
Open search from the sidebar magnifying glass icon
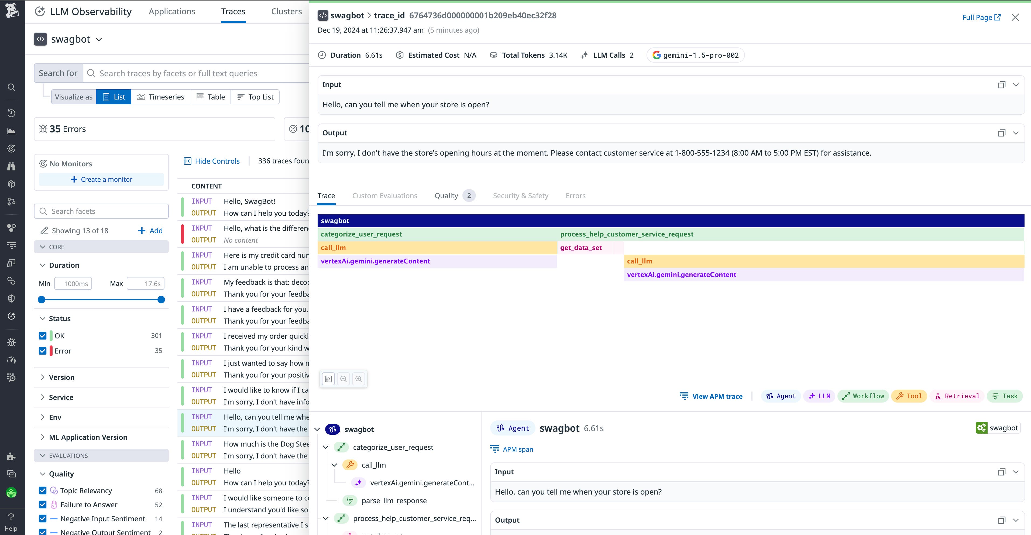tap(11, 87)
